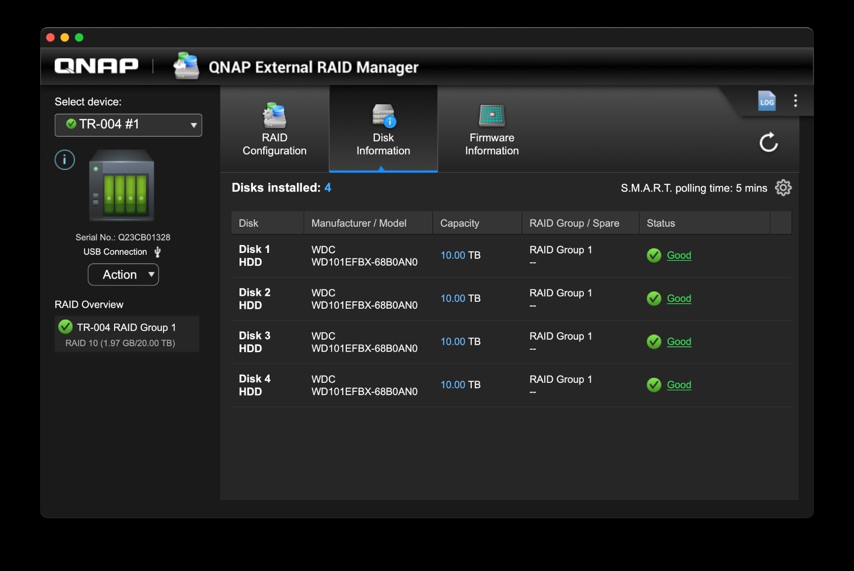Click the device info (i) icon
Image resolution: width=854 pixels, height=571 pixels.
pyautogui.click(x=65, y=160)
